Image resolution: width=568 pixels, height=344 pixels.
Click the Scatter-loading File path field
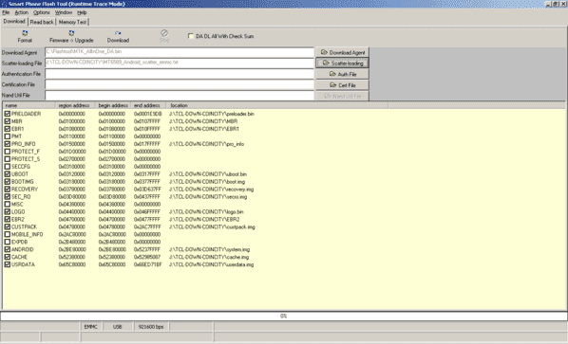click(180, 63)
